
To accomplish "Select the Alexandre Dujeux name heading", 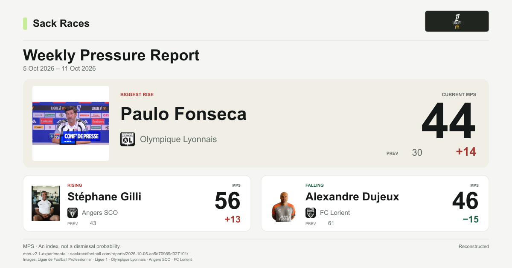I will coord(352,197).
